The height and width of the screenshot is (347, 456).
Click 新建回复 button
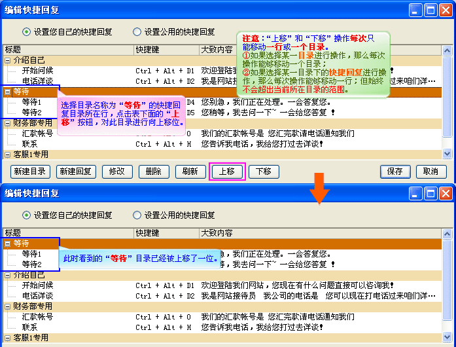point(76,172)
